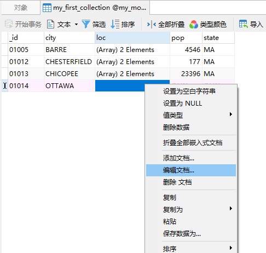Click the table icon on the my_first_collection tab
This screenshot has height=253, width=266.
tap(47, 8)
